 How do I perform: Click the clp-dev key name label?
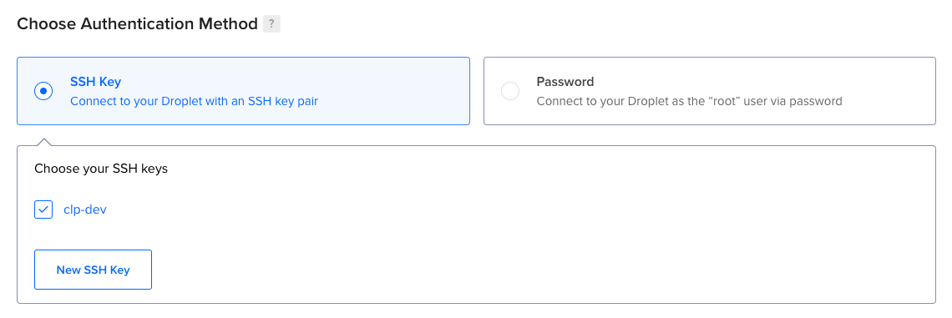[85, 210]
